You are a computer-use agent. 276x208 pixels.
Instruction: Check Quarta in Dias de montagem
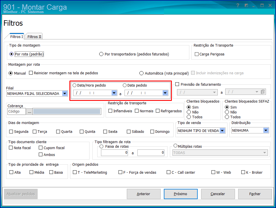[58, 131]
